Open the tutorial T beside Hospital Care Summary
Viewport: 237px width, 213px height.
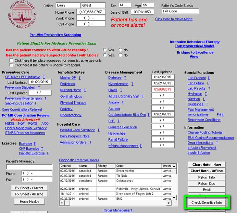pos(98,130)
